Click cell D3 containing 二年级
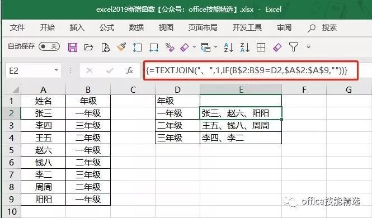Viewport: 372px width, 218px height. point(177,126)
